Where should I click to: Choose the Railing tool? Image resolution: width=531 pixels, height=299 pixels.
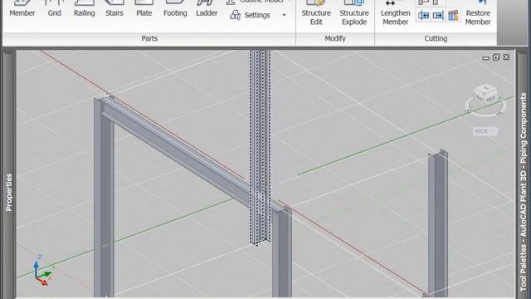tap(85, 9)
